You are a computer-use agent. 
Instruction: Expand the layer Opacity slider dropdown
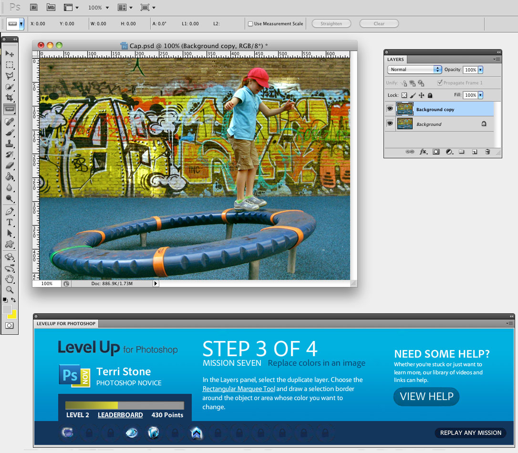[x=480, y=70]
